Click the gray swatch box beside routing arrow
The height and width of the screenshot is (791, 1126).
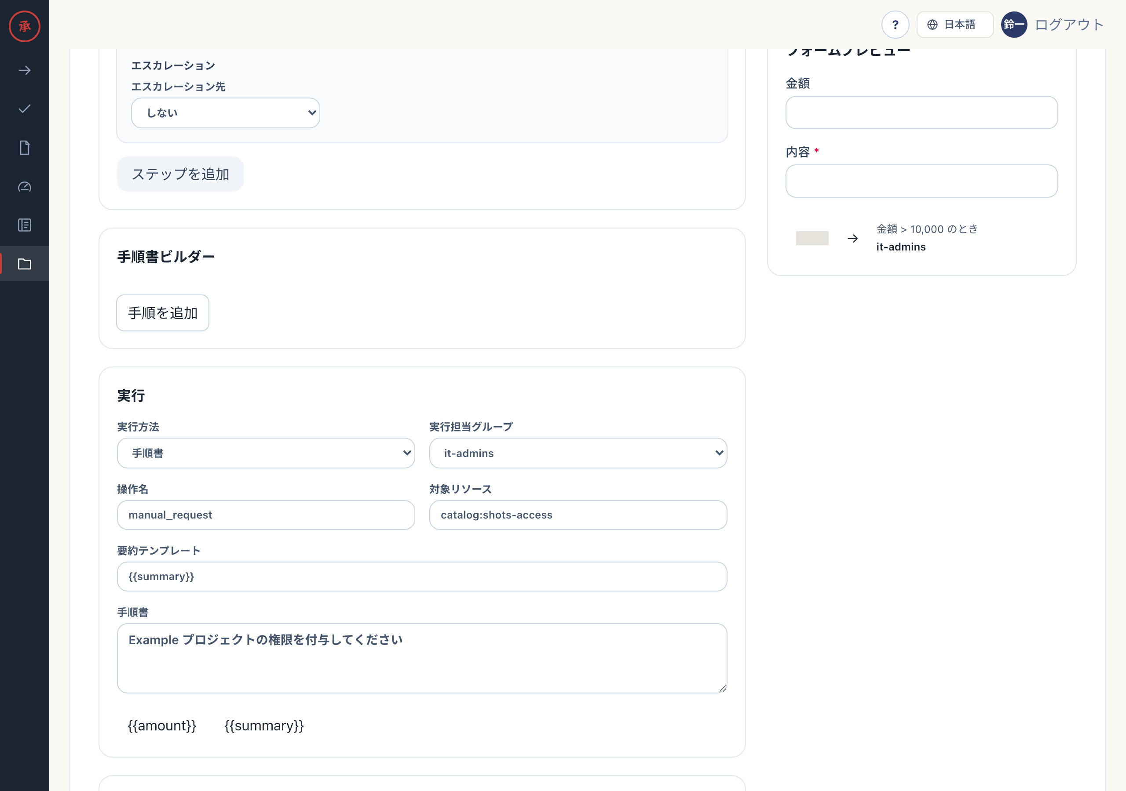click(812, 238)
